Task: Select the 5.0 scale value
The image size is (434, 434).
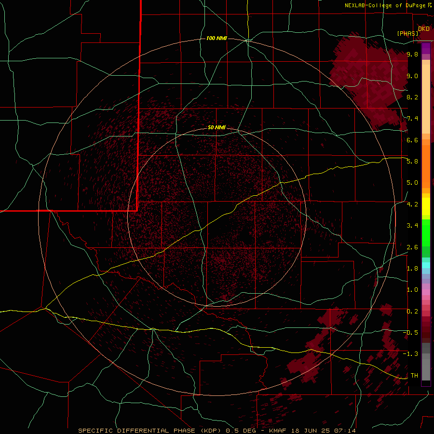Action: coord(412,183)
